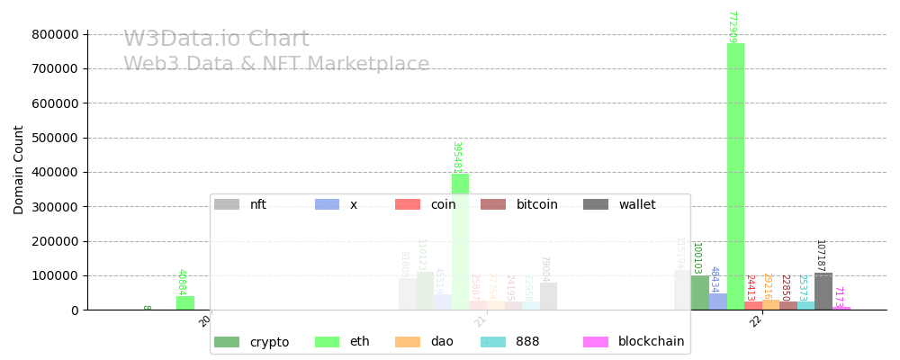The height and width of the screenshot is (360, 900).
Task: Click the 800000 y-axis tick label
Action: click(50, 34)
